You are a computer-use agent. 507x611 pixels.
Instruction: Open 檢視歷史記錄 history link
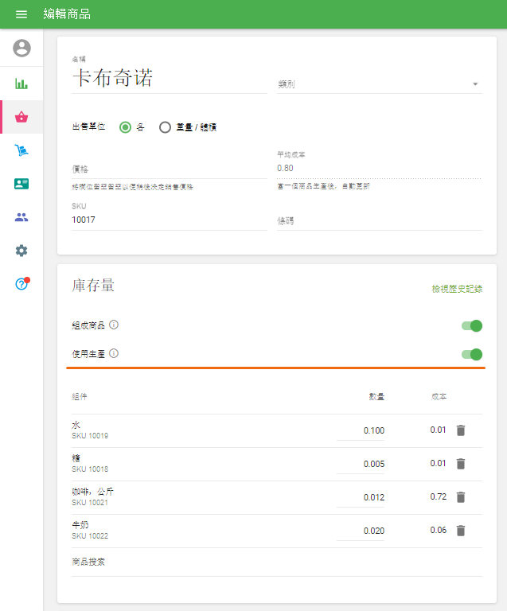coord(457,289)
